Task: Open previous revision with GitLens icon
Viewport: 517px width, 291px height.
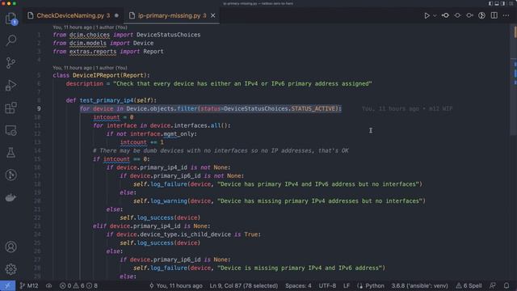Action: [x=445, y=15]
